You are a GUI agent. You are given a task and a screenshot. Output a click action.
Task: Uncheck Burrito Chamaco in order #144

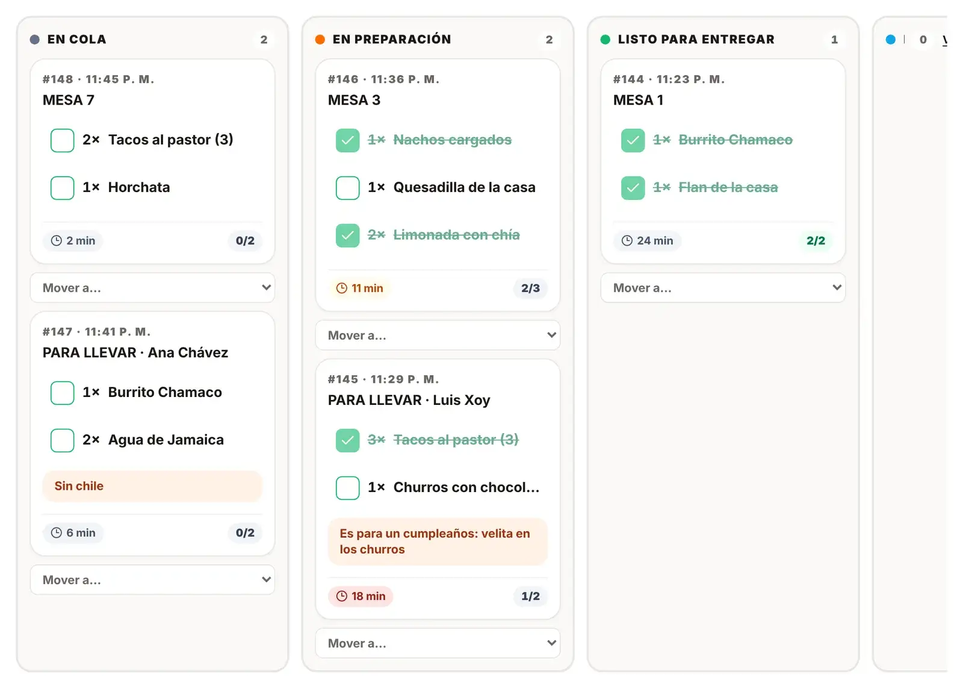click(633, 140)
